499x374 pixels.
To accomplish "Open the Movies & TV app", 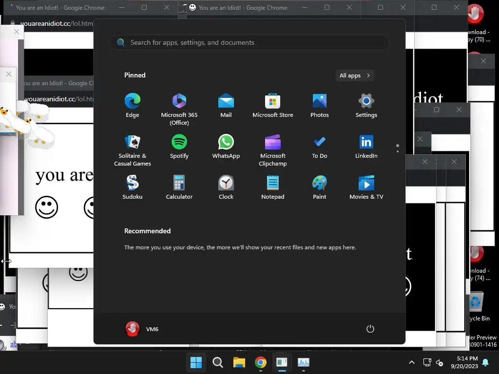I will coord(366,187).
